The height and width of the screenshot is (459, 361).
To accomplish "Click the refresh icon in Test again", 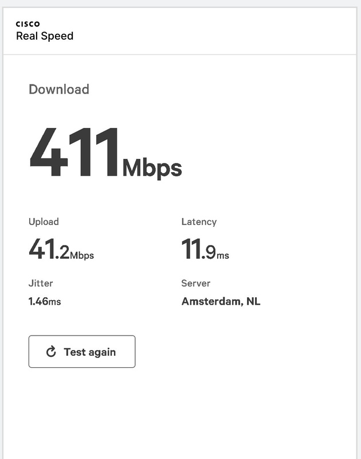I will 51,352.
